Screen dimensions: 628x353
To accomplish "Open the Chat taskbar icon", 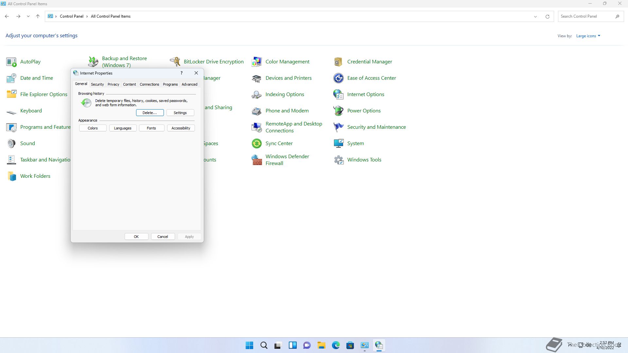I will tap(307, 345).
